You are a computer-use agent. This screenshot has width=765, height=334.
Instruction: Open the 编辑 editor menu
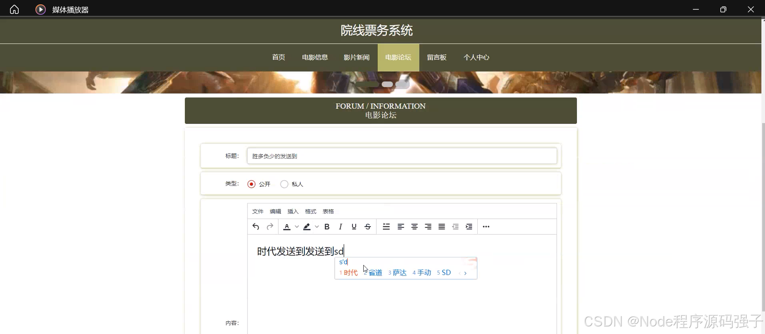pos(275,211)
